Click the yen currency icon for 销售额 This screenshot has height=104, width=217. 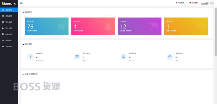(x=31, y=57)
